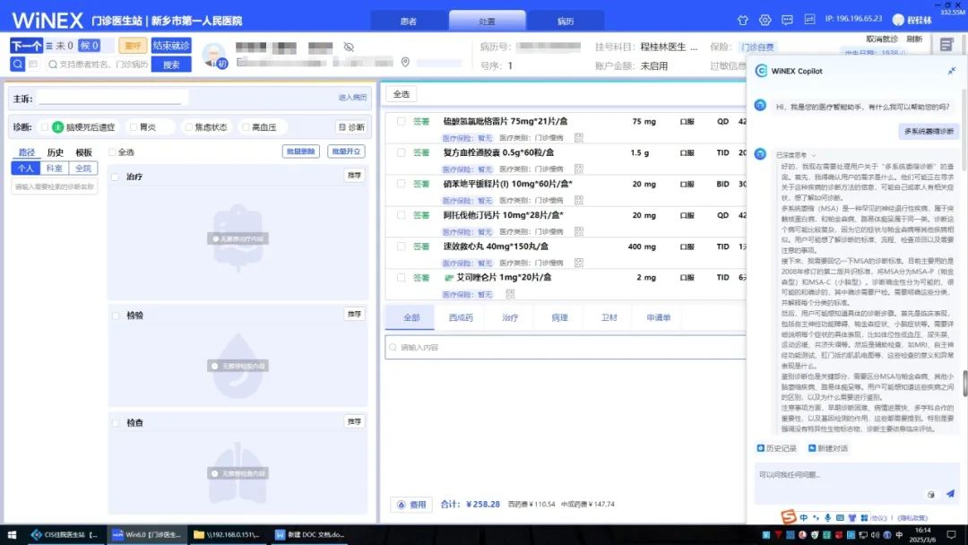This screenshot has width=968, height=545.
Task: Click the 批量开立 button
Action: 346,151
